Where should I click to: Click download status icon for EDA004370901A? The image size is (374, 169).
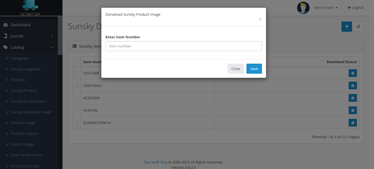point(353,122)
